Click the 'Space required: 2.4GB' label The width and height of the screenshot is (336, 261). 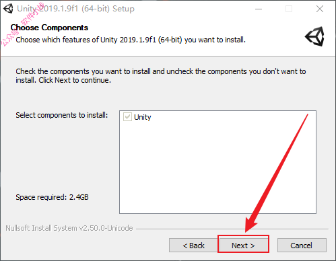(x=52, y=197)
